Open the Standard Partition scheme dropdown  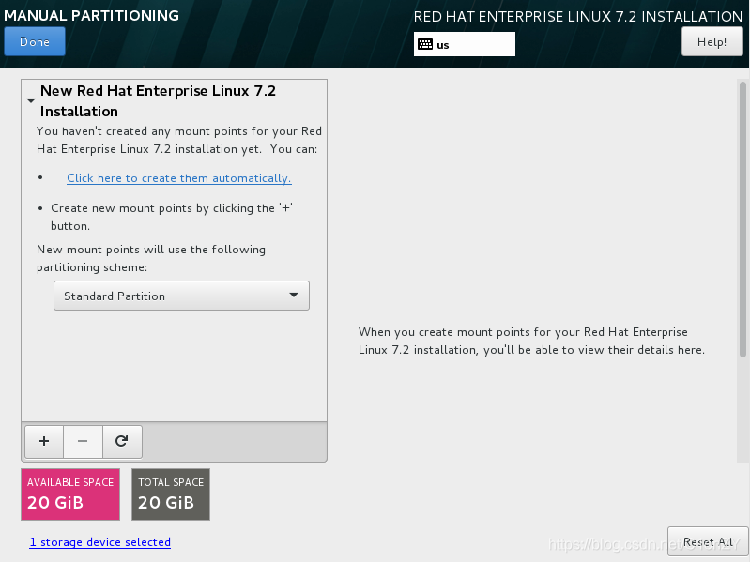tap(181, 296)
